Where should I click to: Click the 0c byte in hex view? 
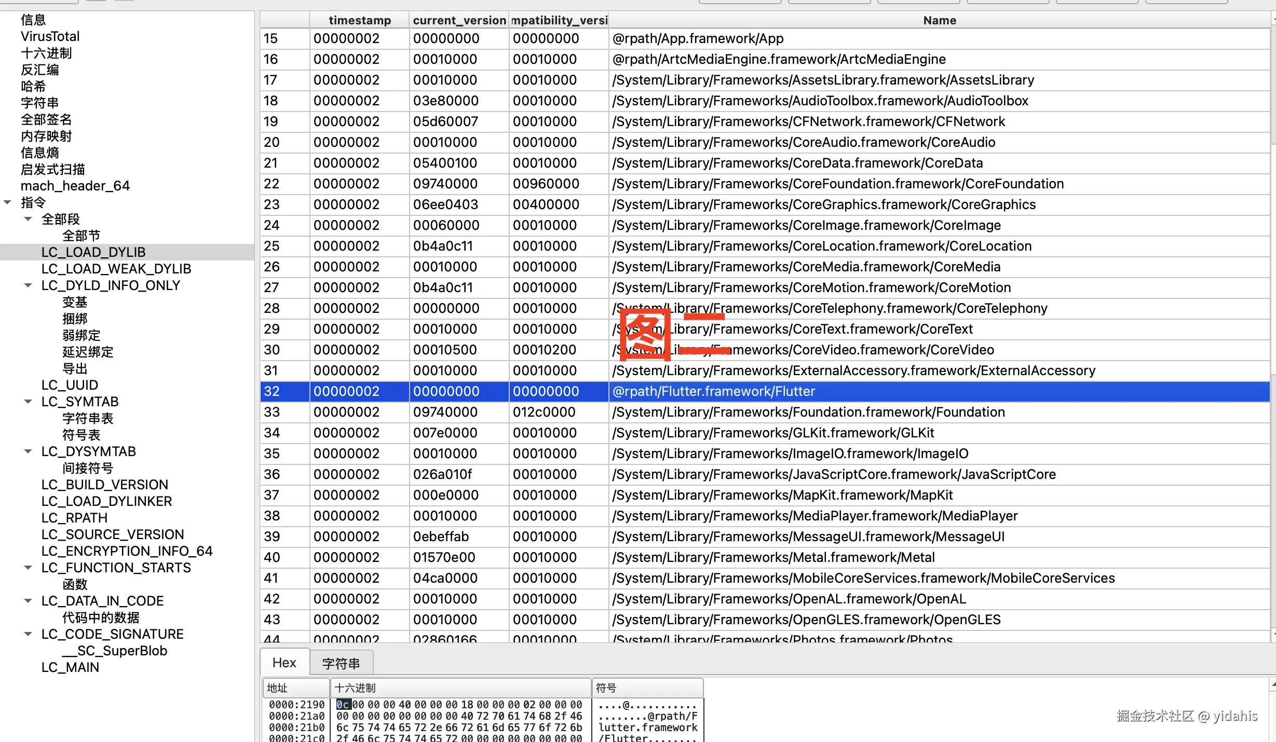pos(343,705)
